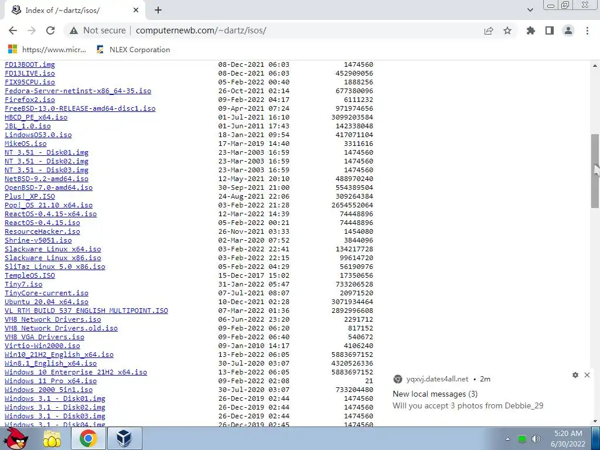Click the Win10_21H2_English_x64.iso link
Viewport: 600px width, 450px height.
pyautogui.click(x=59, y=354)
